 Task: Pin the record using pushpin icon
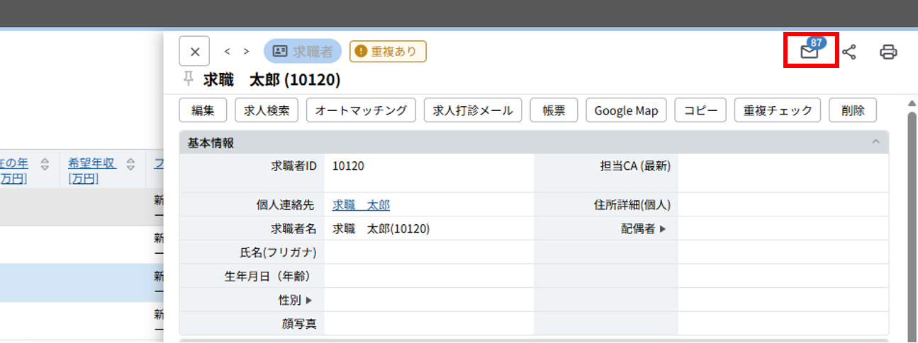[x=189, y=79]
